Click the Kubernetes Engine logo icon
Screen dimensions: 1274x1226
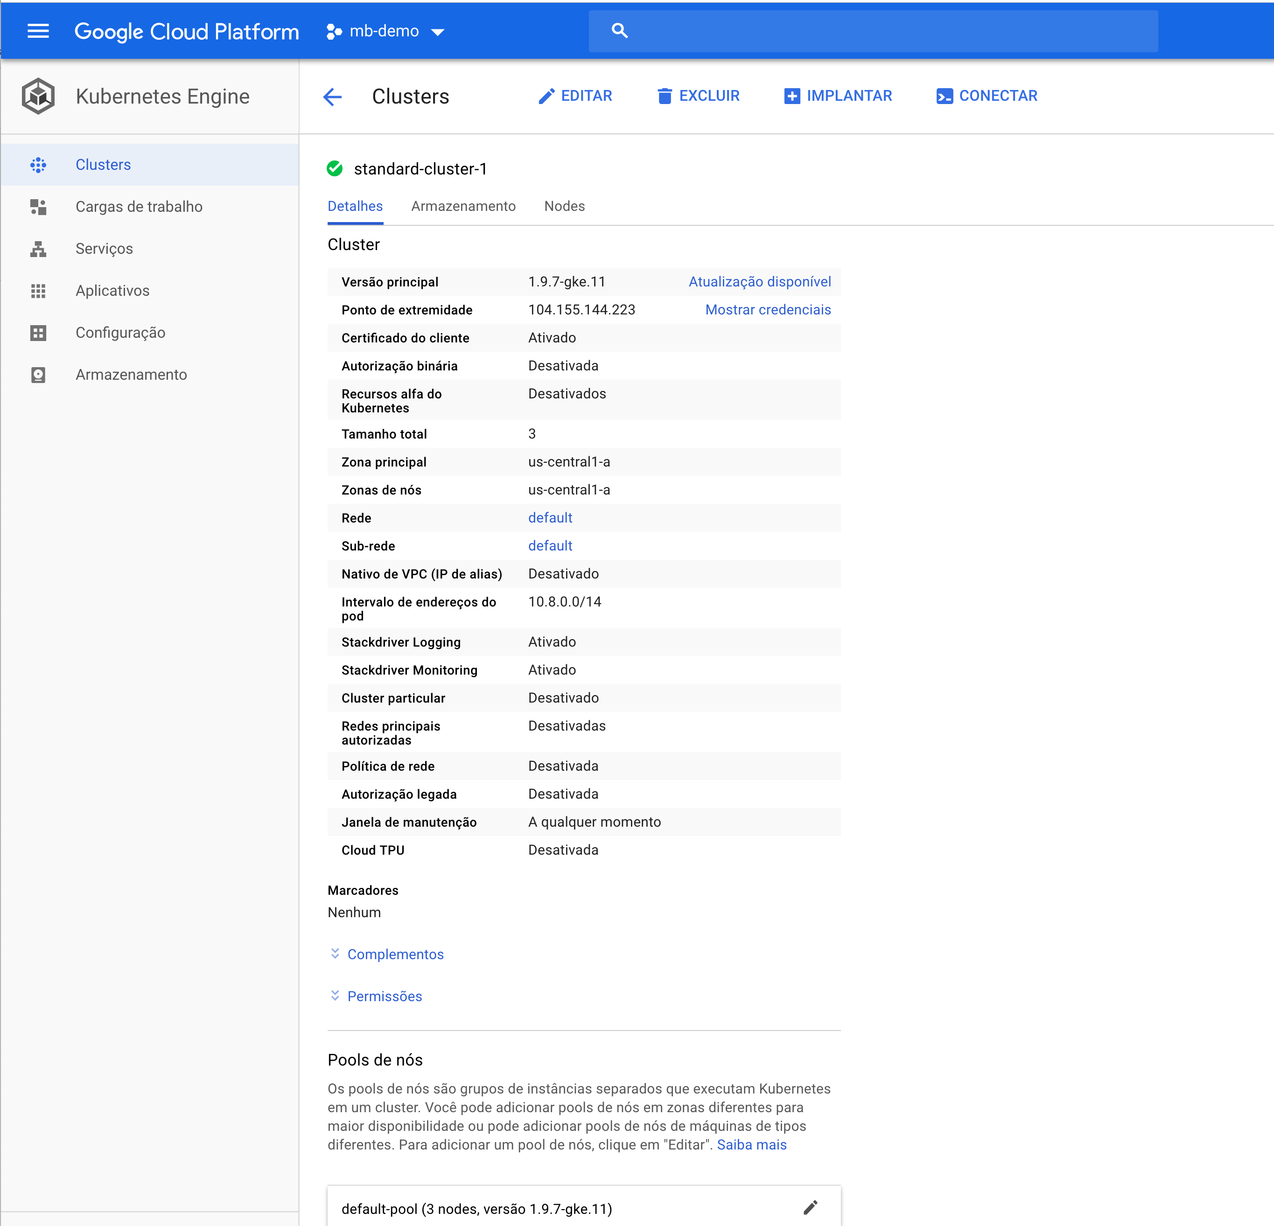(x=38, y=96)
